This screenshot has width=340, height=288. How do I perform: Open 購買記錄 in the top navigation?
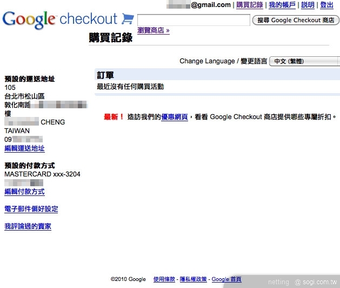(249, 5)
